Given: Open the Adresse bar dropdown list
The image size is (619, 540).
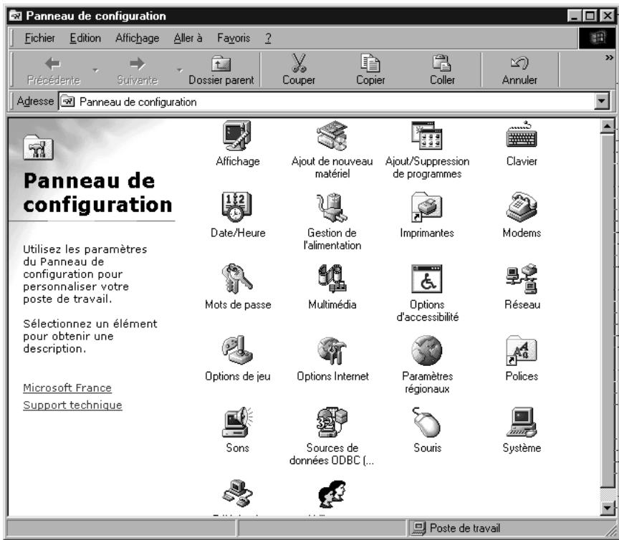Looking at the screenshot, I should 601,102.
